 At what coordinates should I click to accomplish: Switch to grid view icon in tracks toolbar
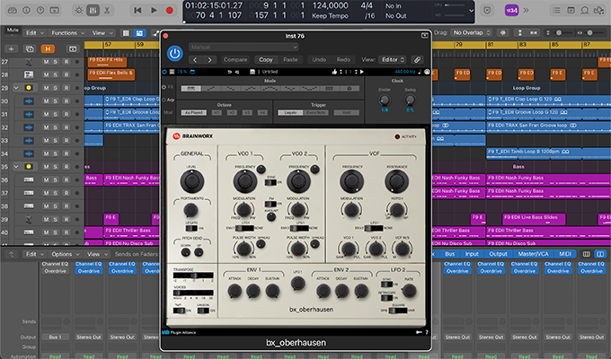[126, 33]
